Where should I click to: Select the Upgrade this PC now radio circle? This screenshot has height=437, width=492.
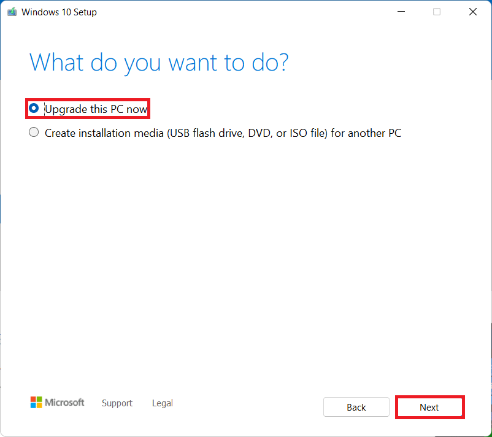(34, 109)
